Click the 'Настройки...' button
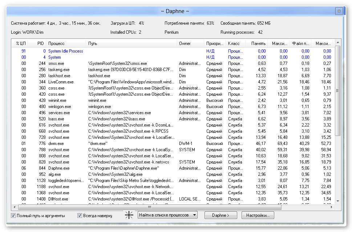 click(258, 215)
